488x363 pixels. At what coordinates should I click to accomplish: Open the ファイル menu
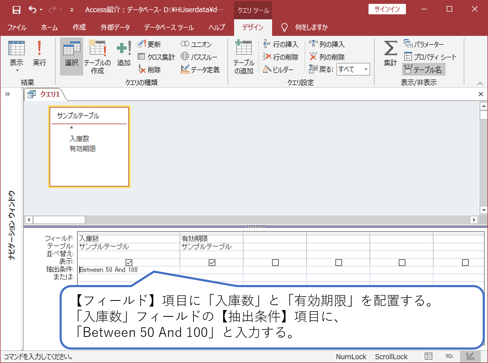click(17, 27)
